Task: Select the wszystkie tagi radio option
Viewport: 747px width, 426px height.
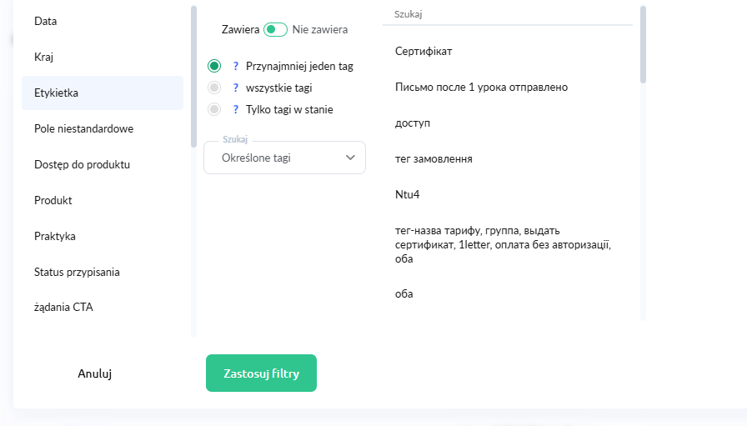Action: [214, 88]
